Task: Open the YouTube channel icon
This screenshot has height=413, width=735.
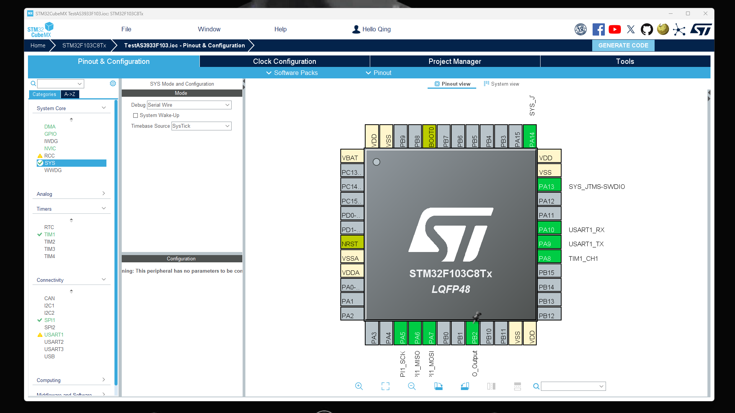Action: click(615, 29)
